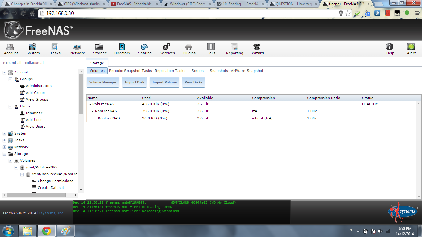Click the collapse all link
The height and width of the screenshot is (237, 422).
[x=35, y=63]
